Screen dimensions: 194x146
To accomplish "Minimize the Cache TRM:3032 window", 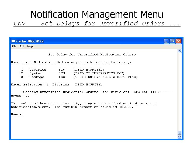I will click(x=167, y=41).
